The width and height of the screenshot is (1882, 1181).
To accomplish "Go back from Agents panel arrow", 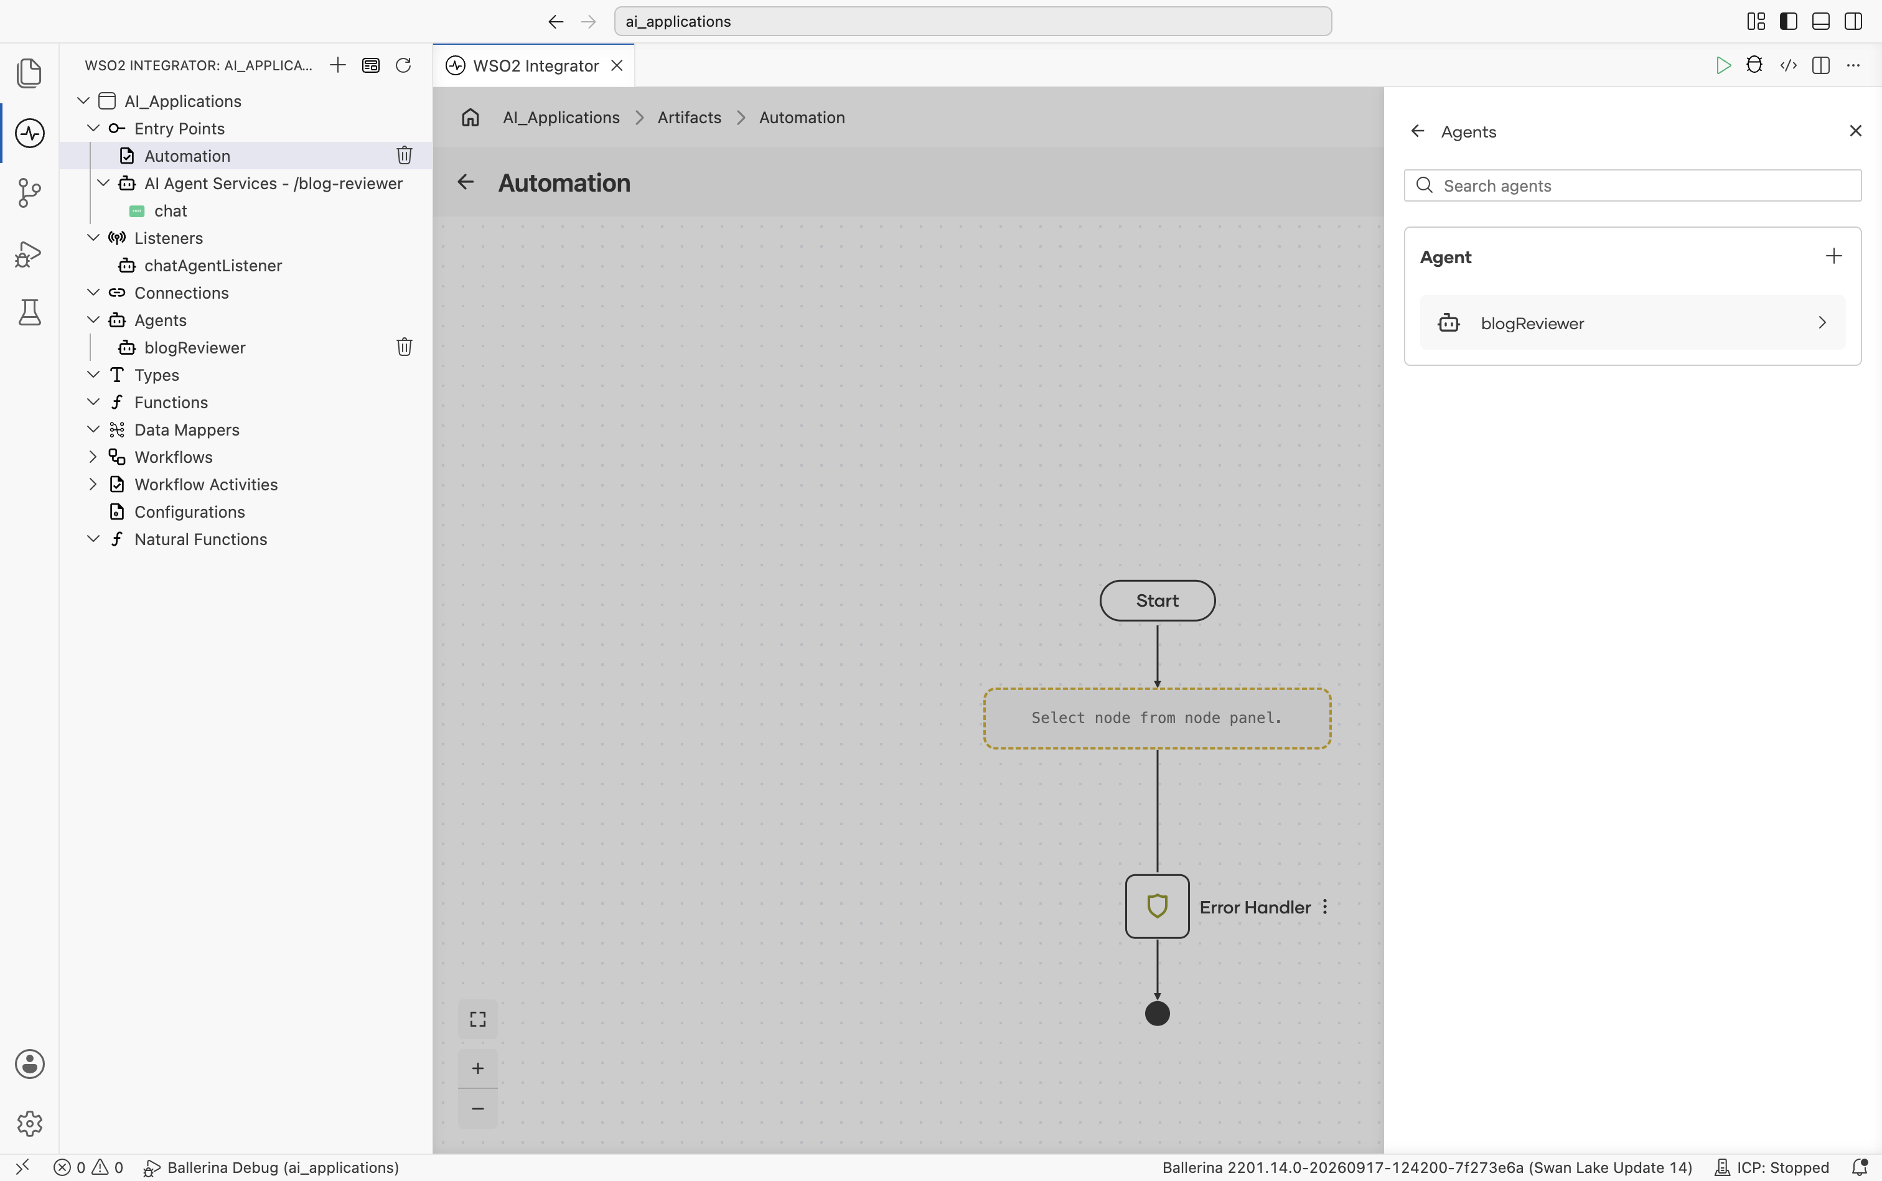I will pyautogui.click(x=1418, y=131).
